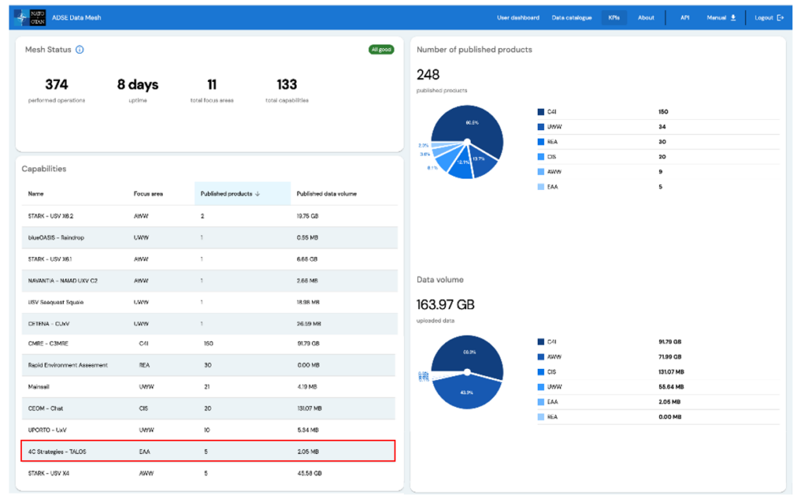Image resolution: width=797 pixels, height=499 pixels.
Task: Click EAA swatch in published products legend
Action: click(x=541, y=187)
